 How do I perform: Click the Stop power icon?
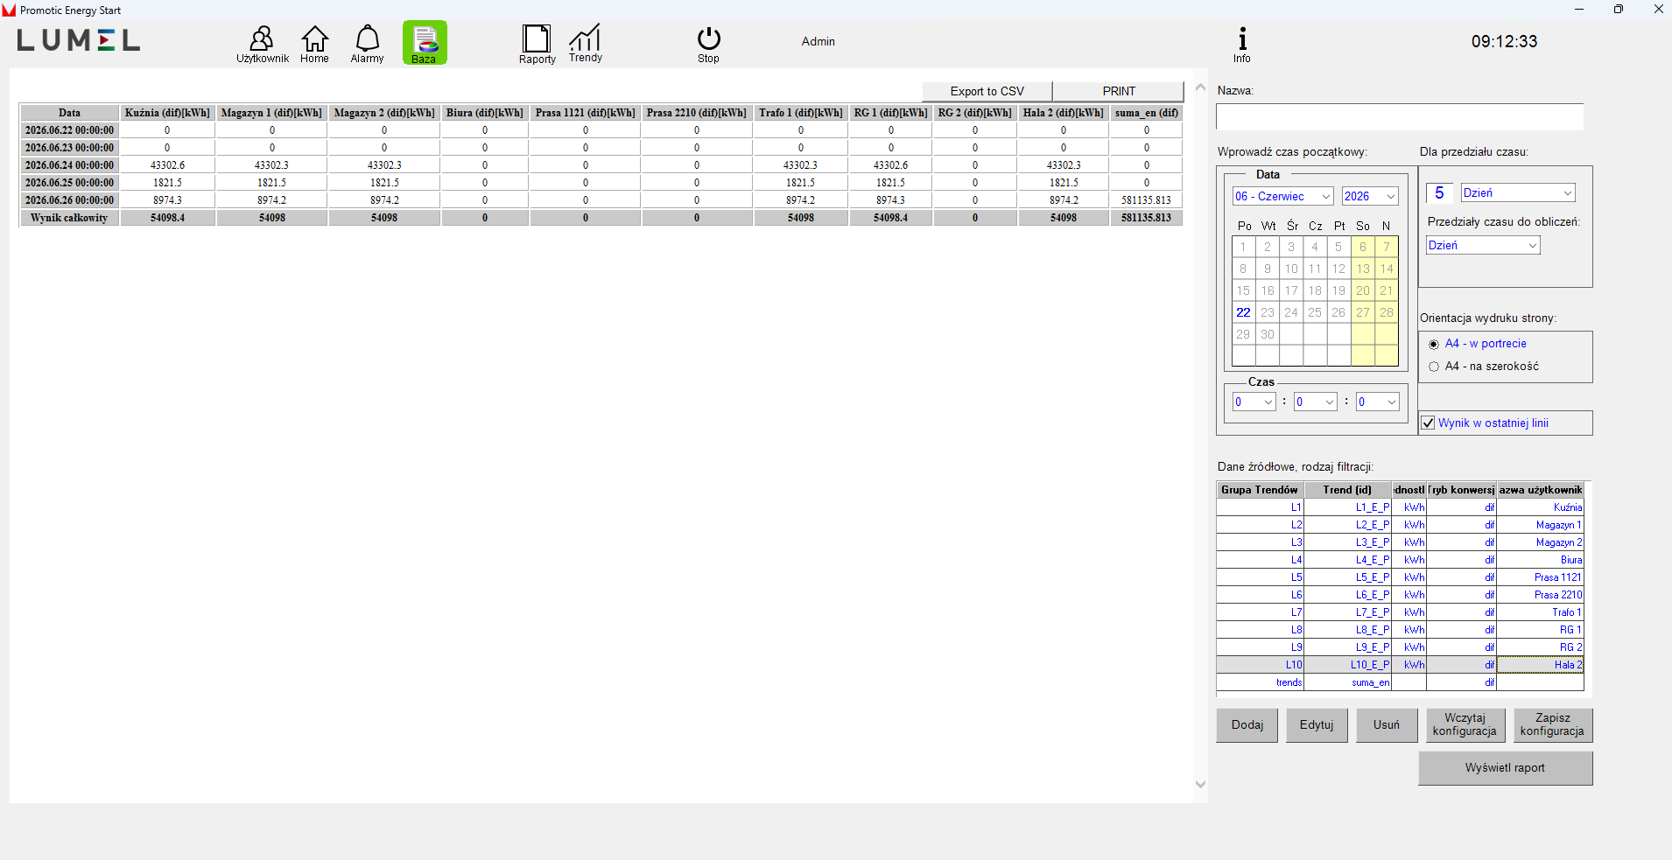pos(708,44)
